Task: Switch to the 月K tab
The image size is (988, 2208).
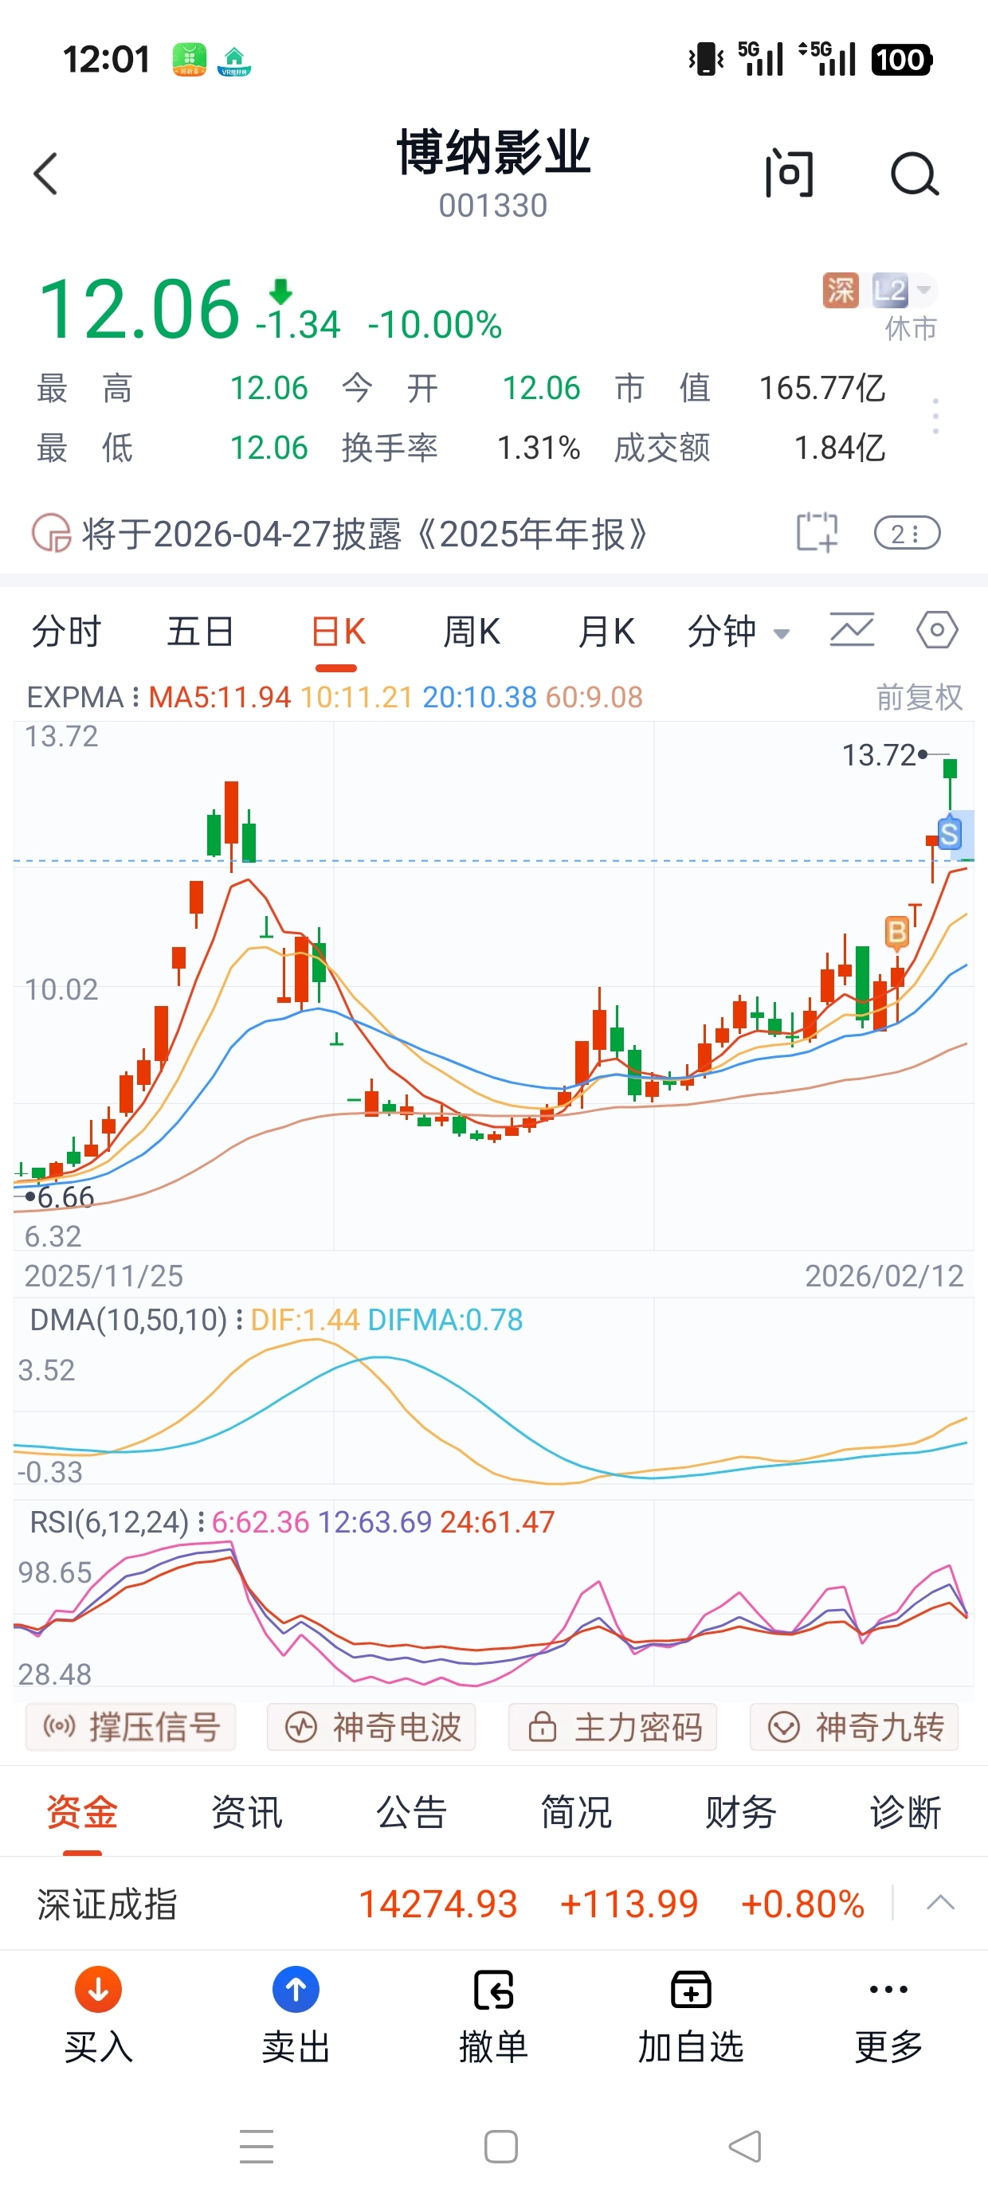Action: [606, 632]
